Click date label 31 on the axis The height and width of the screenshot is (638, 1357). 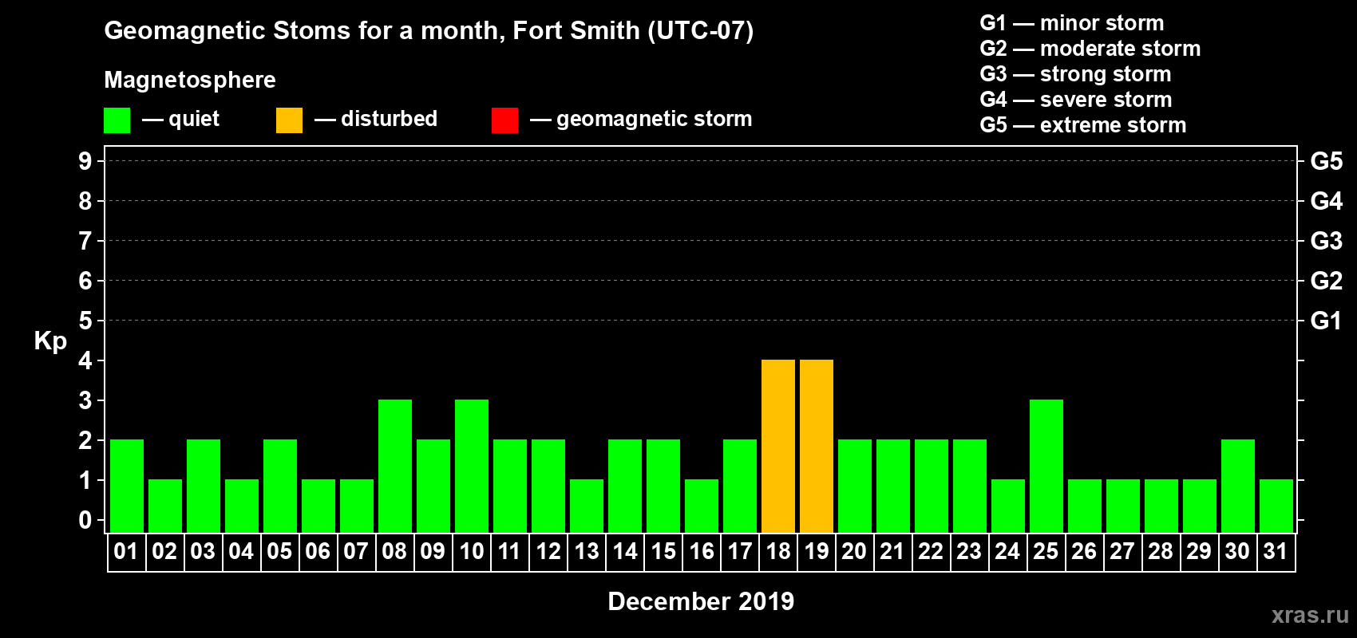click(x=1276, y=552)
